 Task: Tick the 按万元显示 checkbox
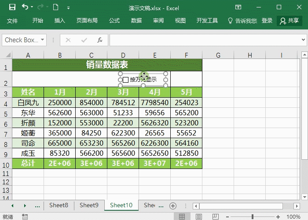pos(126,80)
